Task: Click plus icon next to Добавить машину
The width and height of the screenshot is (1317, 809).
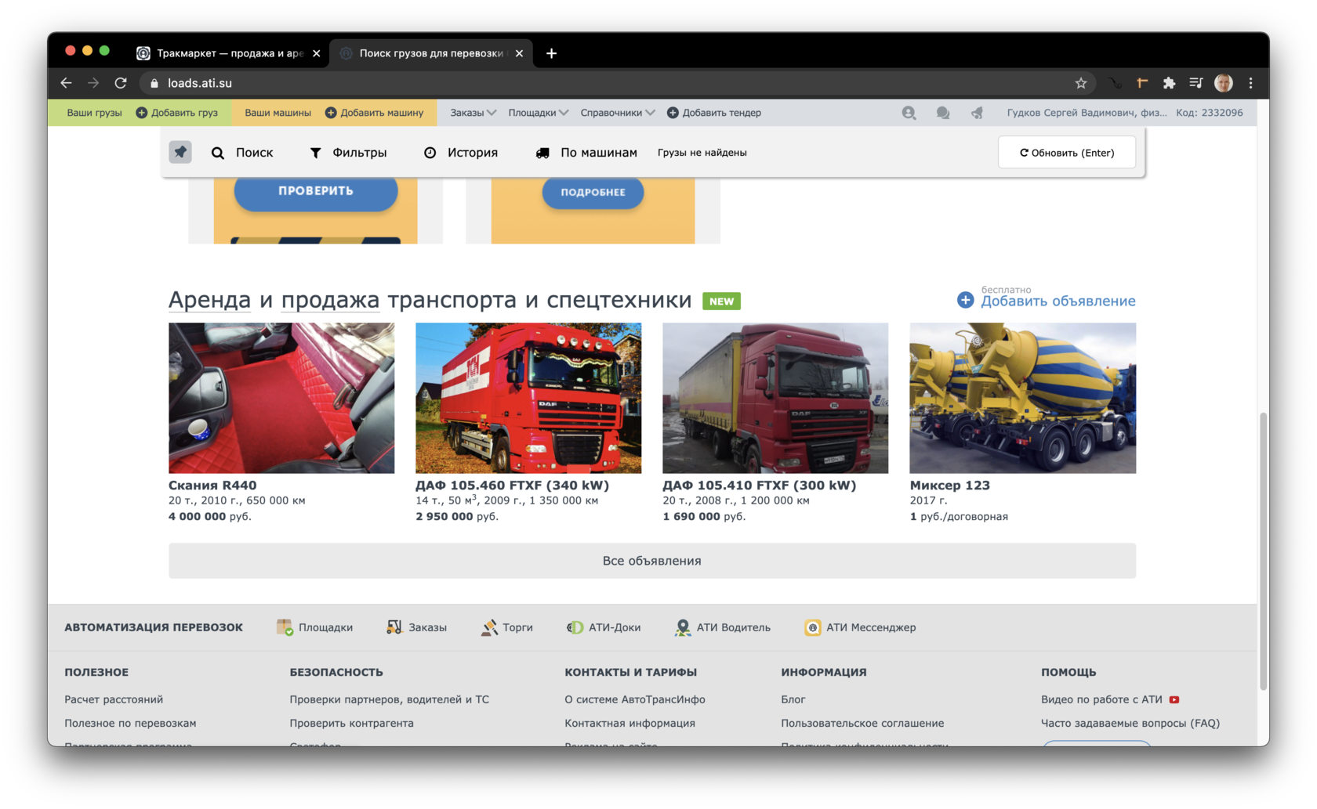Action: (x=331, y=113)
